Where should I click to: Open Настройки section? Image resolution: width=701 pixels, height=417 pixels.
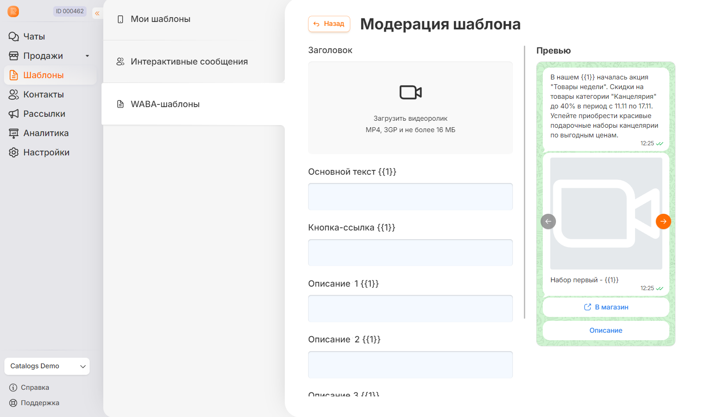tap(50, 152)
